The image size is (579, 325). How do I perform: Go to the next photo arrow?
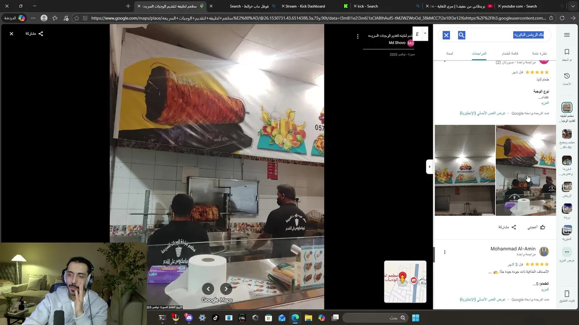click(226, 289)
